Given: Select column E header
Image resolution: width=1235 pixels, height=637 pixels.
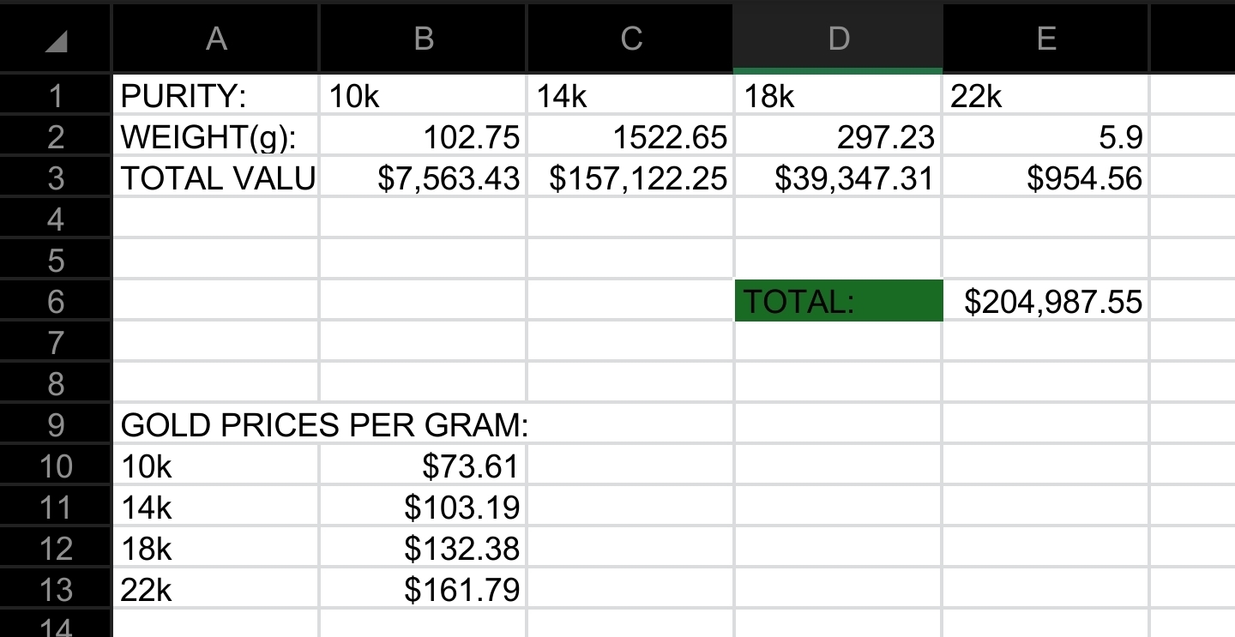Looking at the screenshot, I should 1045,39.
